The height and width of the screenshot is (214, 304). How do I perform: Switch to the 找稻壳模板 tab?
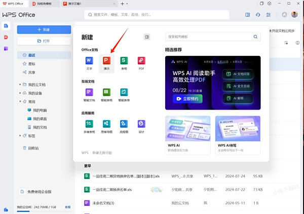tap(44, 4)
